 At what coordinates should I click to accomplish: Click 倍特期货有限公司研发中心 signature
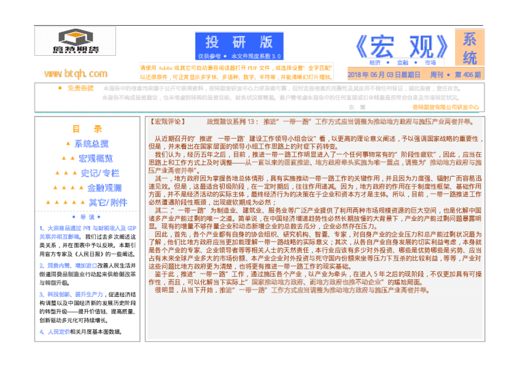445,107
